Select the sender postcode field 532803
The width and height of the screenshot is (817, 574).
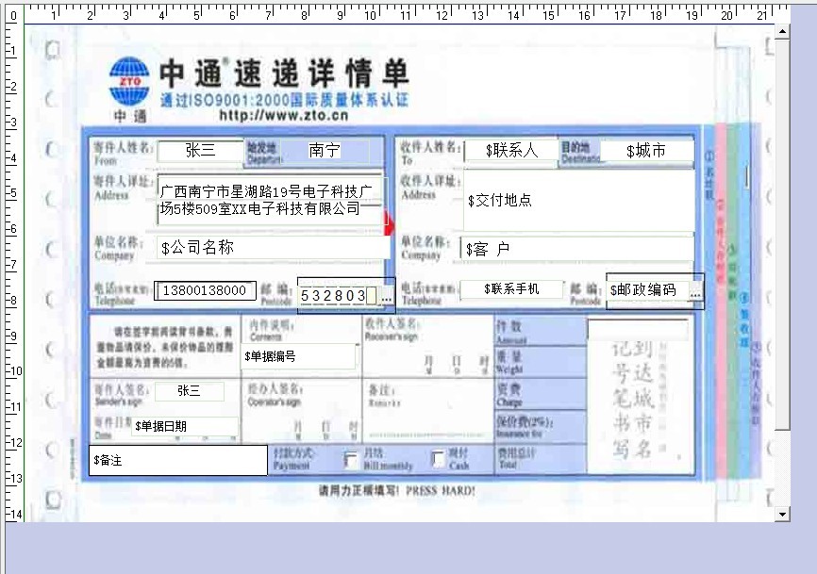point(333,296)
